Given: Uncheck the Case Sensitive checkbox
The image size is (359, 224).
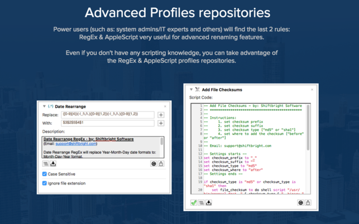Looking at the screenshot, I should 45,174.
